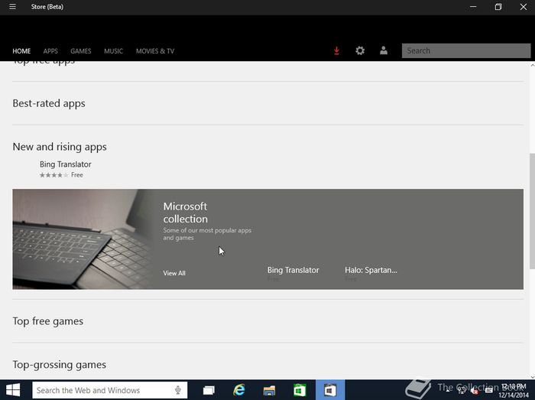Open the hamburger menu in the title bar
Viewport: 535px width, 400px height.
point(12,7)
